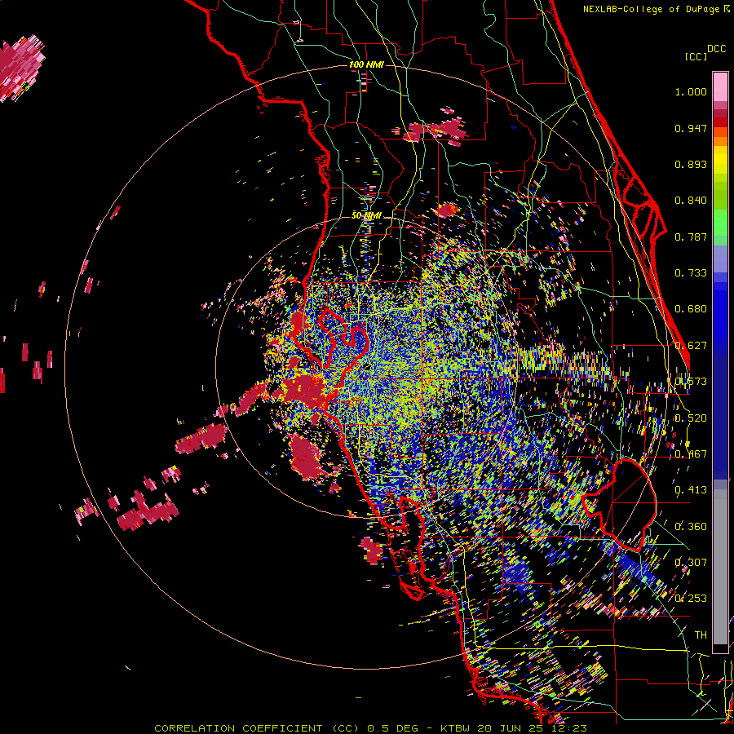The image size is (734, 734).
Task: Pick the pink segment of the color bar
Action: point(720,86)
